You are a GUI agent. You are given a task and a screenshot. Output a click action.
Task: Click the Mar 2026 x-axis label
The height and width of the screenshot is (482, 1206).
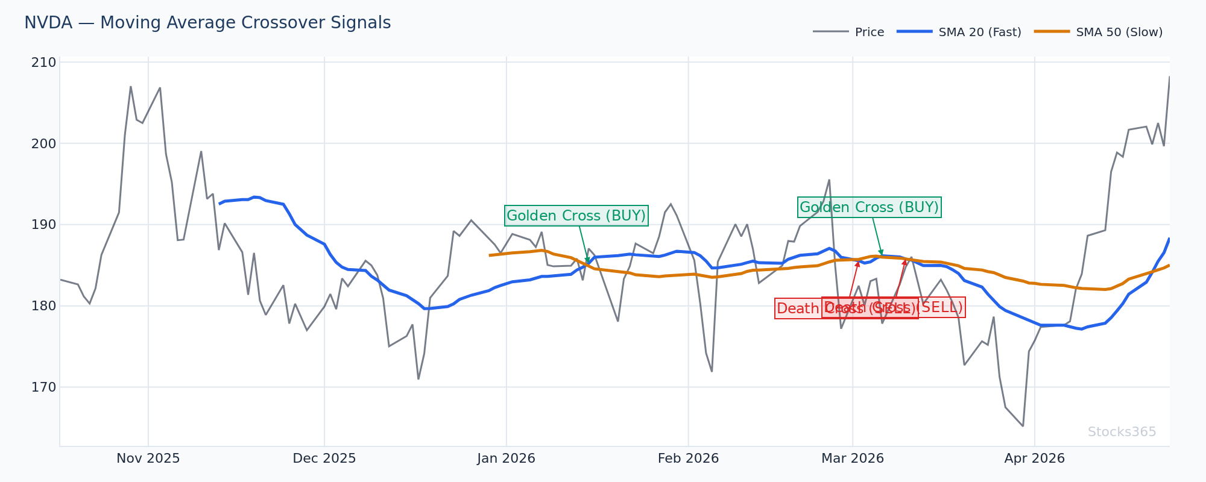[852, 459]
